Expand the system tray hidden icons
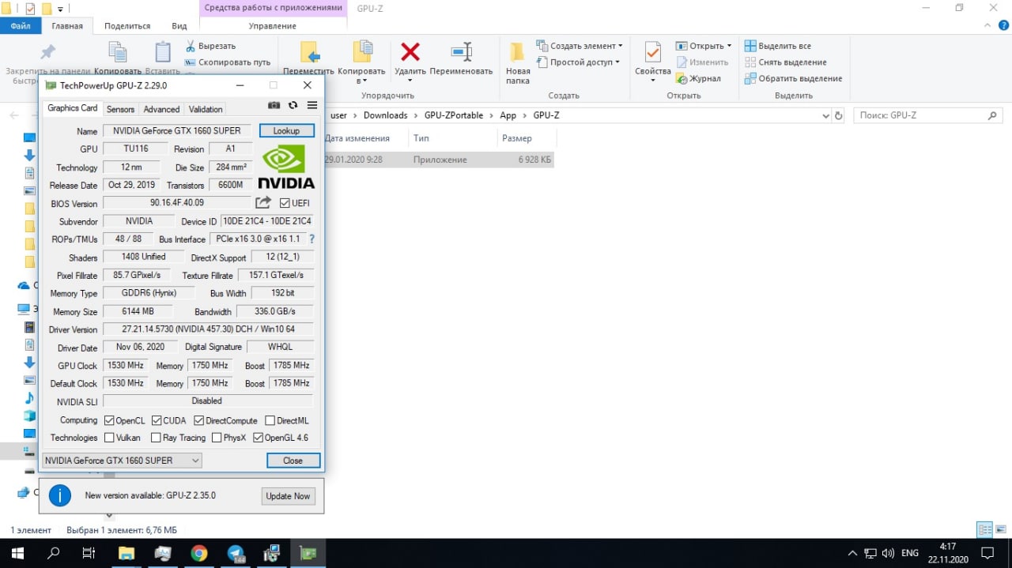 852,553
